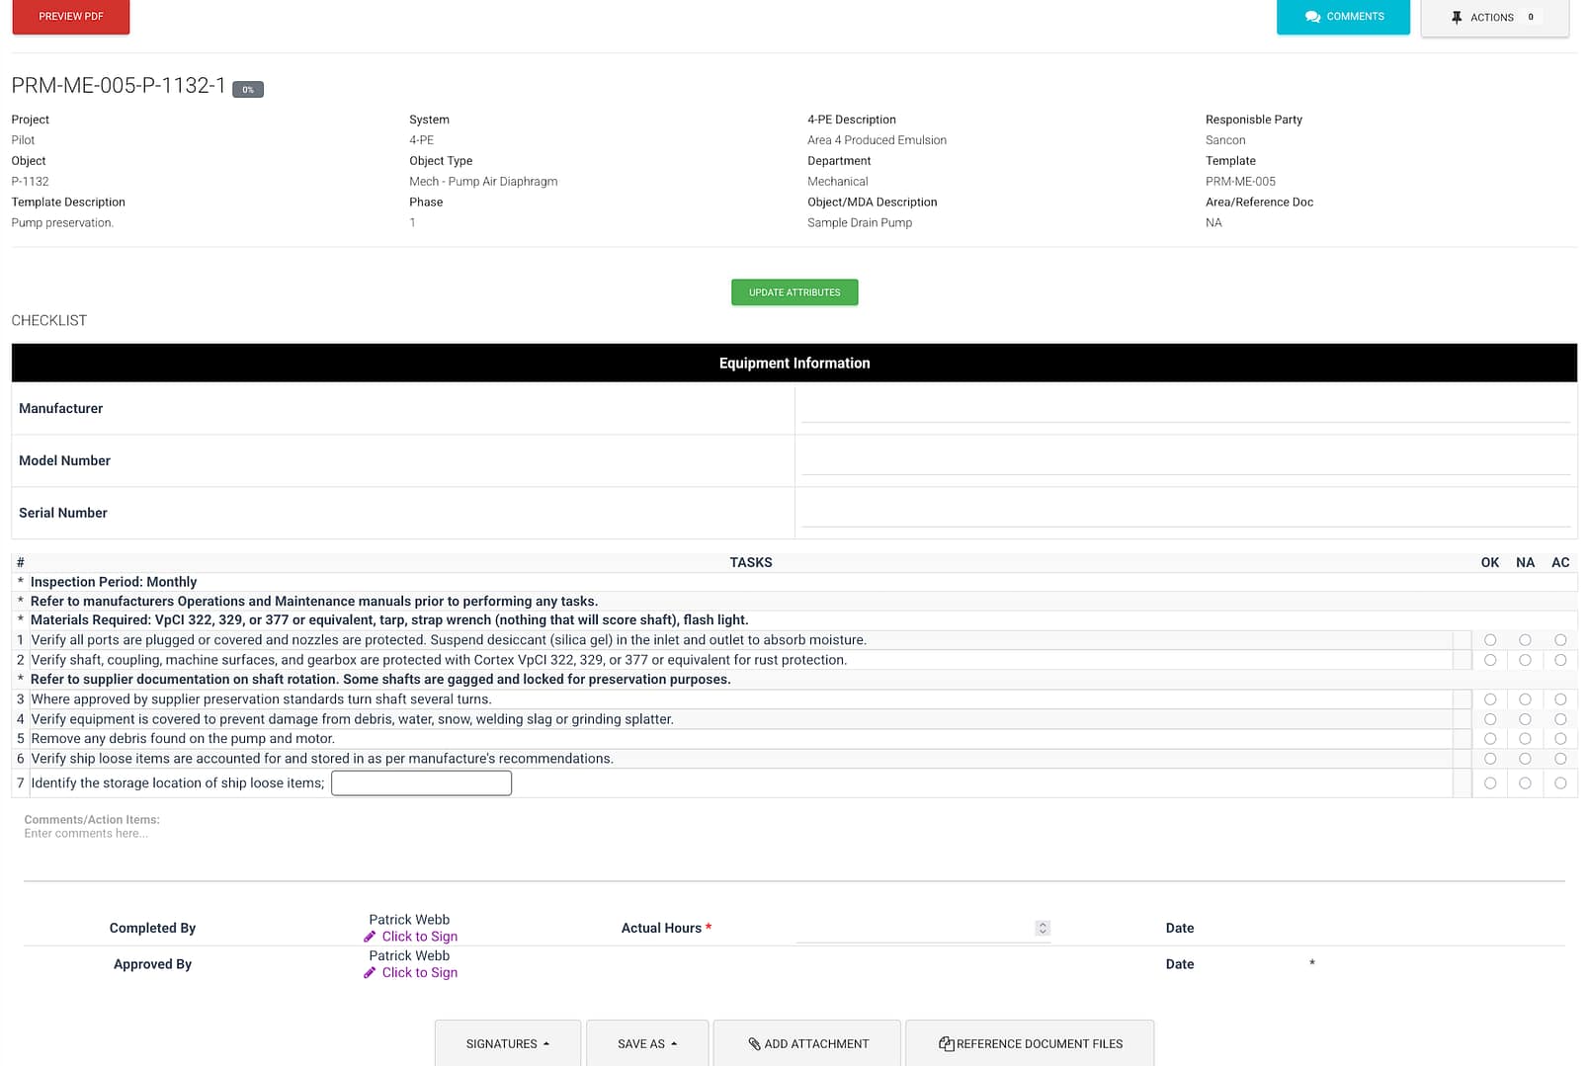Focus the storage location text box

[x=421, y=783]
